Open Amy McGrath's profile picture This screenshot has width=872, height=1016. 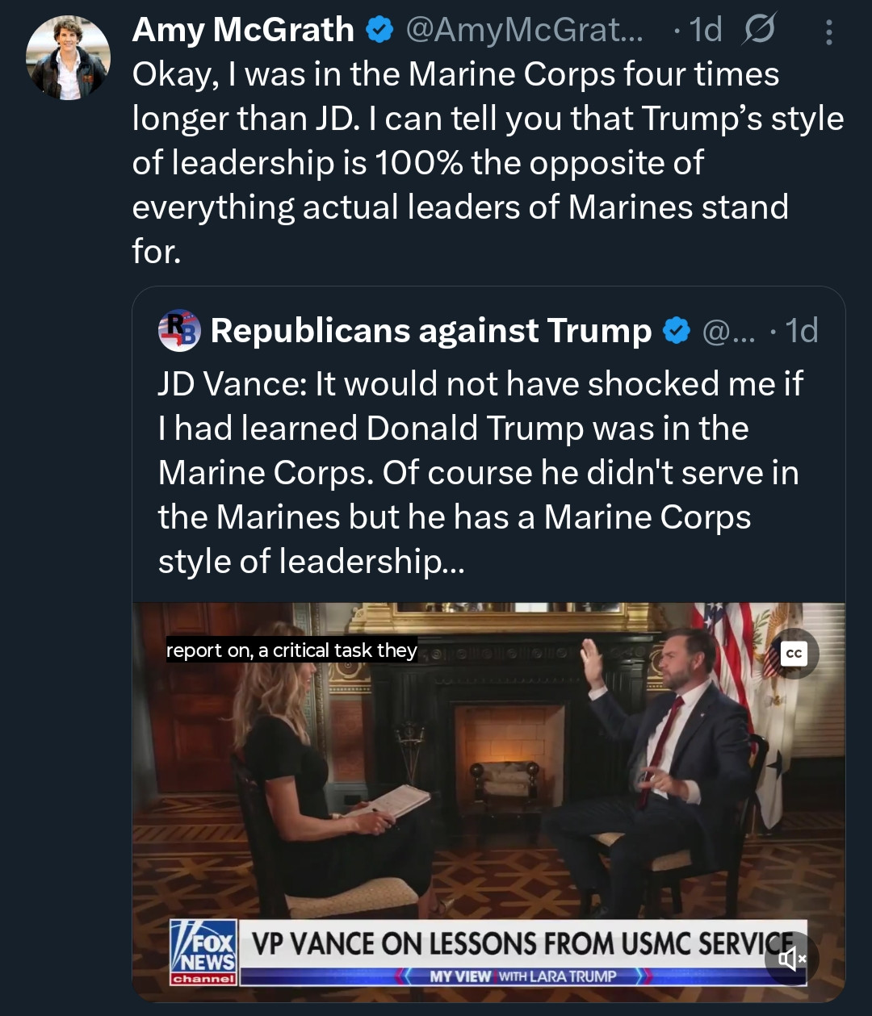(68, 58)
